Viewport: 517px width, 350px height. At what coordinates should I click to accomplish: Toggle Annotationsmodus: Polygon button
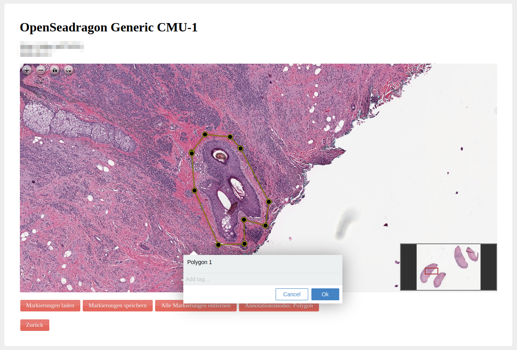279,305
